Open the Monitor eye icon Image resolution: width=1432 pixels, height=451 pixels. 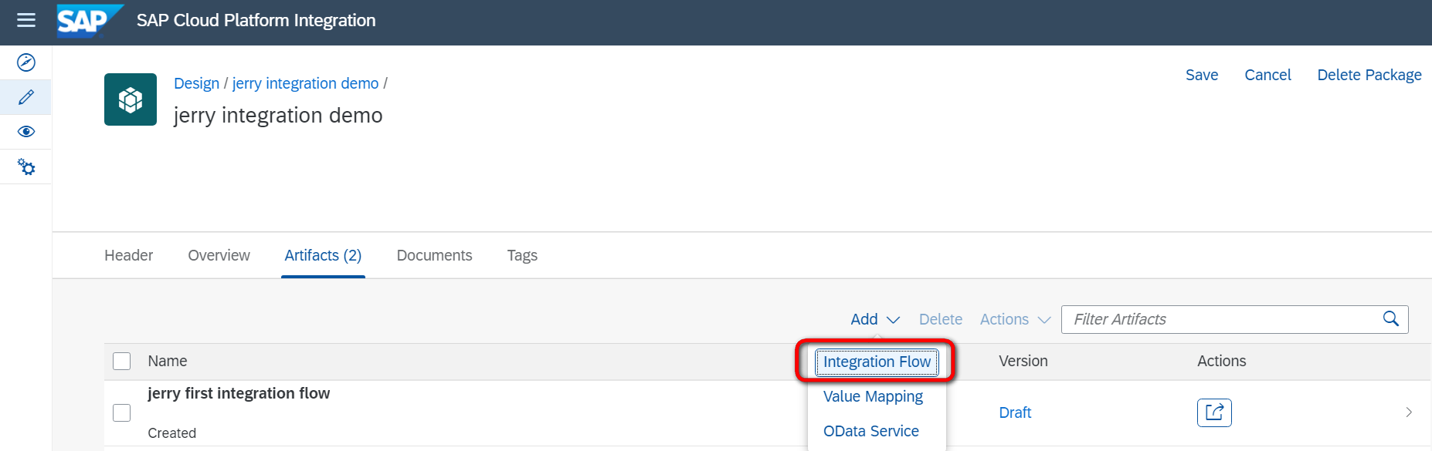tap(26, 132)
